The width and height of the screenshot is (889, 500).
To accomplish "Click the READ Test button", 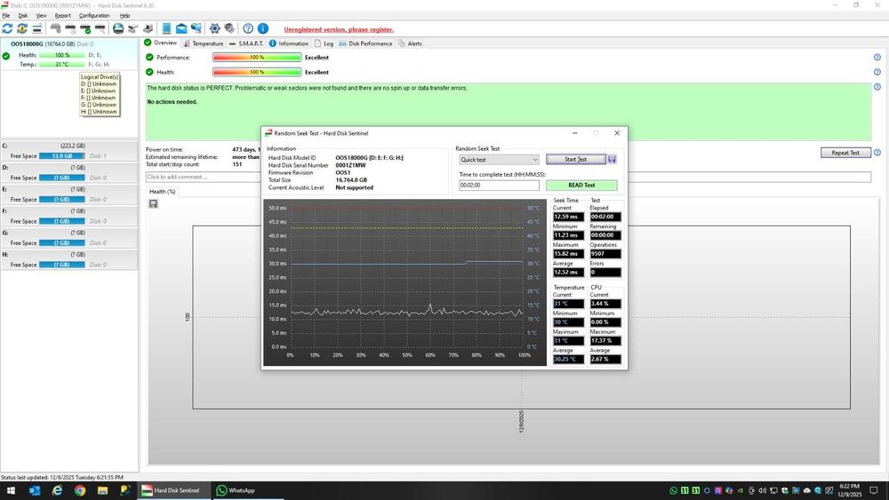I will pos(581,185).
